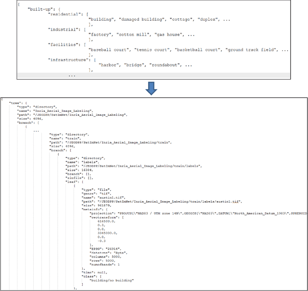Screen dimensions: 308x291
Task: Click the "infrastructure" key
Action: pyautogui.click(x=68, y=60)
